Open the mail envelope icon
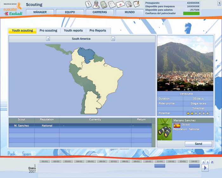This screenshot has height=178, width=222. click(120, 4)
